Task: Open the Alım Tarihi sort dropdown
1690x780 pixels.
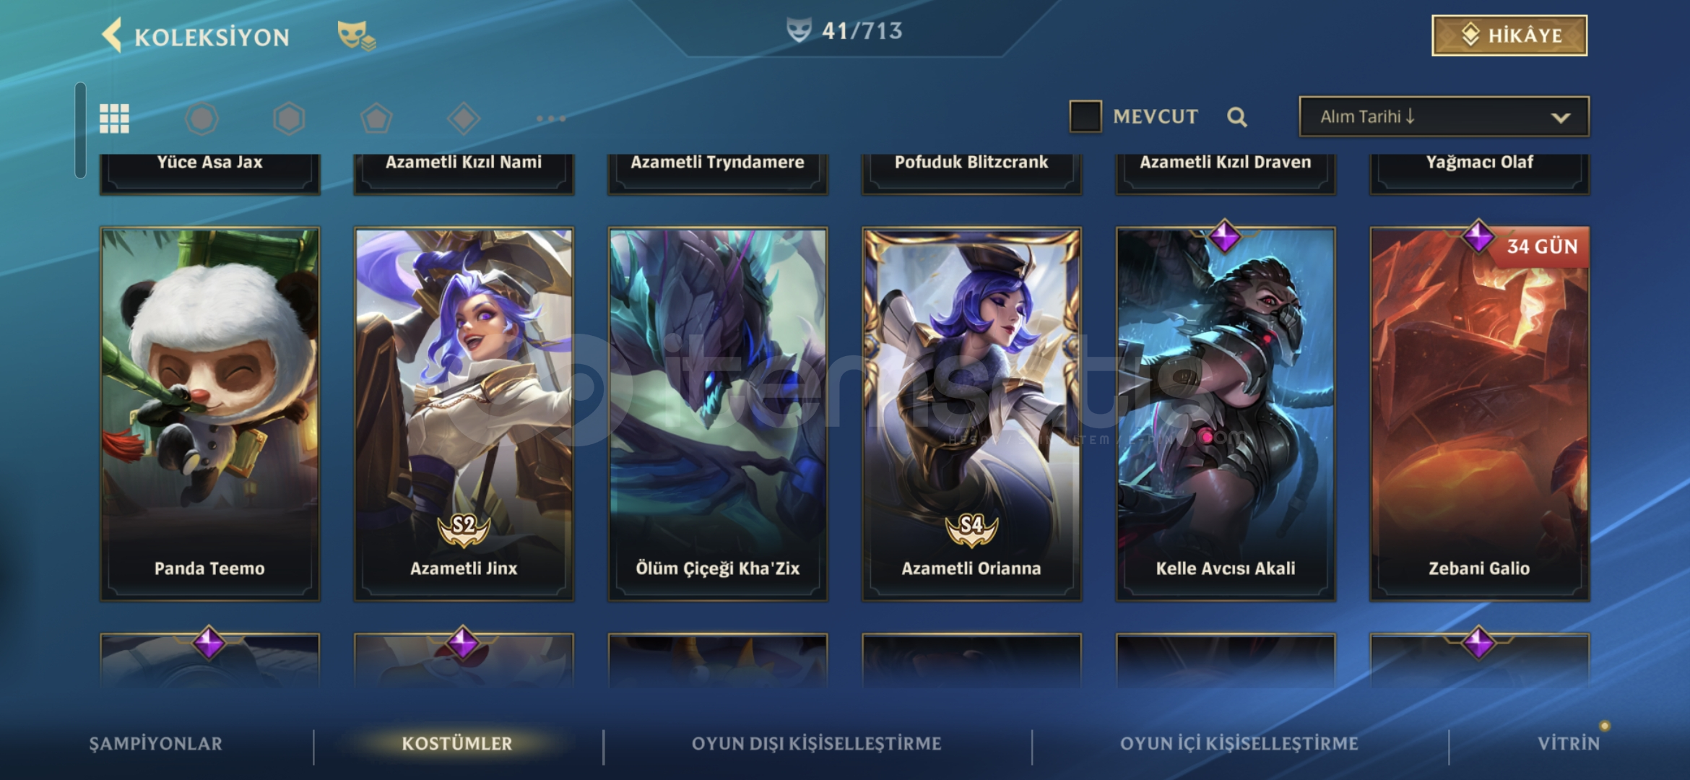Action: click(x=1444, y=117)
